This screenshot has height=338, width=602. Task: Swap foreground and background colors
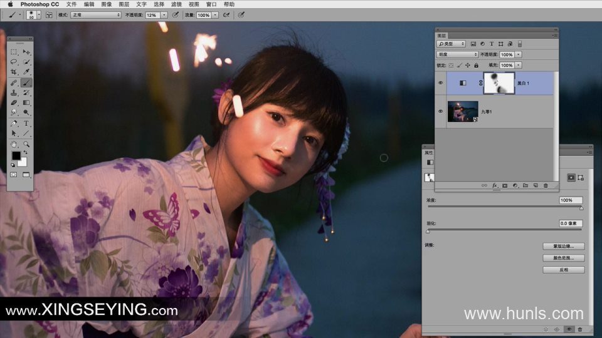tap(25, 152)
